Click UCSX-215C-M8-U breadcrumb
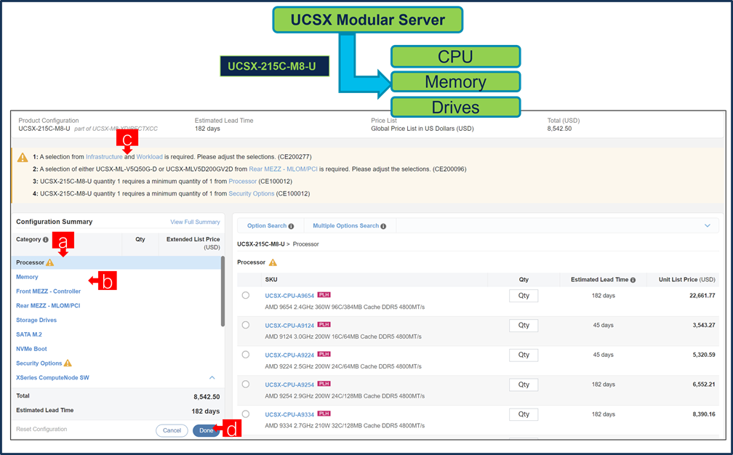The width and height of the screenshot is (733, 455). (x=260, y=244)
